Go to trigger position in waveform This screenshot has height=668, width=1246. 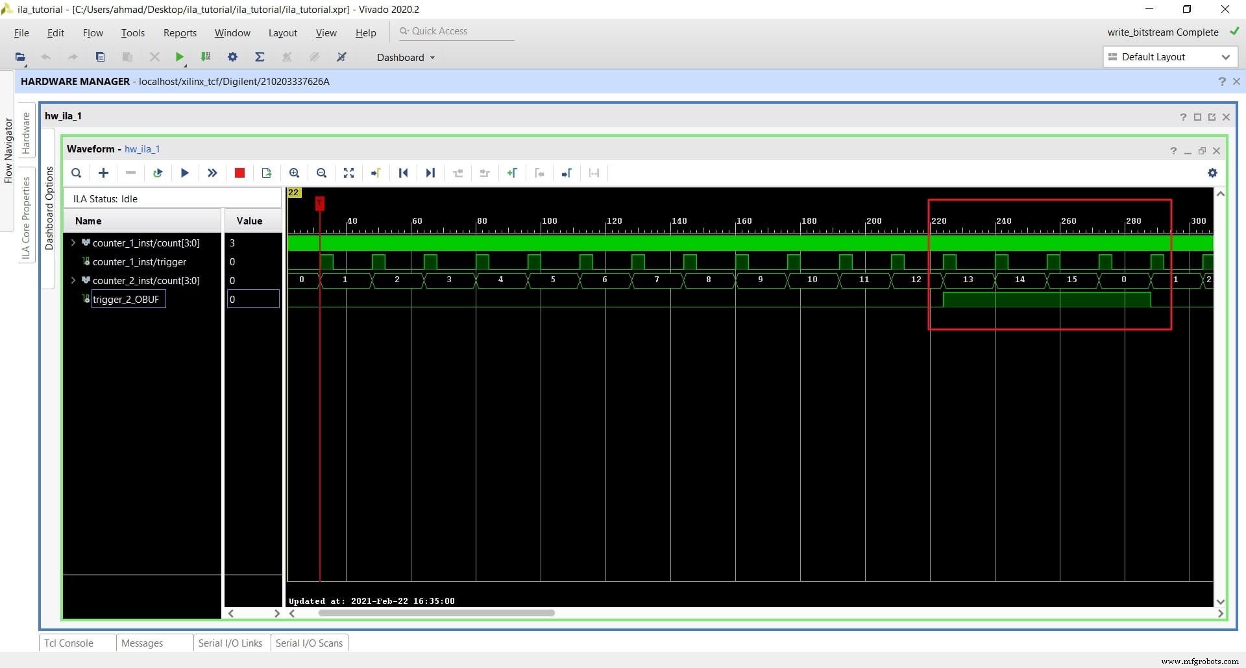tap(375, 173)
